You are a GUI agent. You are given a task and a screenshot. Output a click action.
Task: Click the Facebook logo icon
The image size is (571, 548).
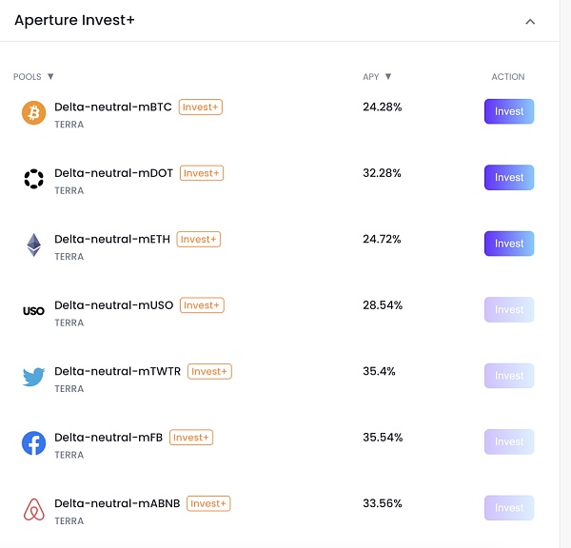pos(34,443)
